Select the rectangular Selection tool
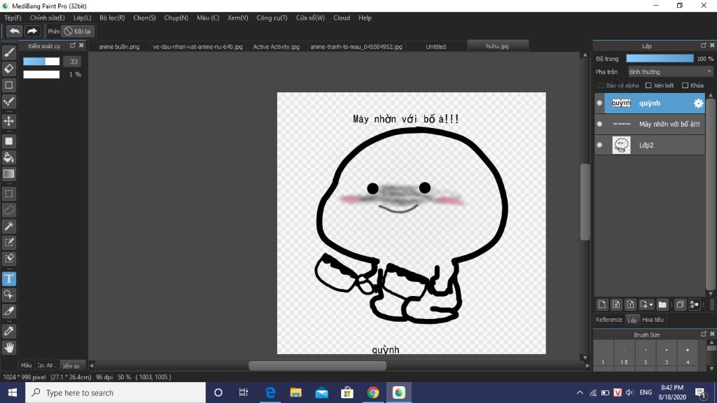This screenshot has height=403, width=717. tap(8, 194)
